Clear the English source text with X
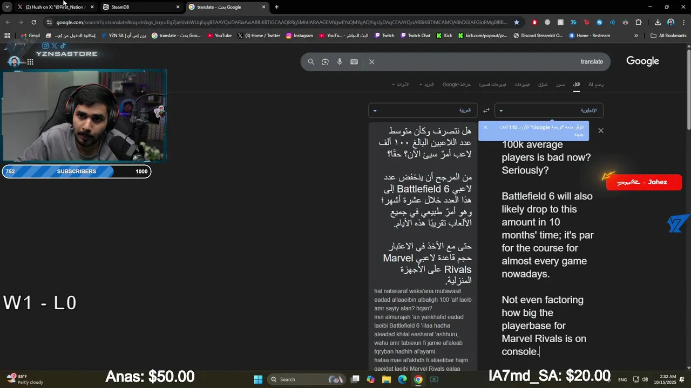Viewport: 691px width, 388px height. click(x=601, y=130)
